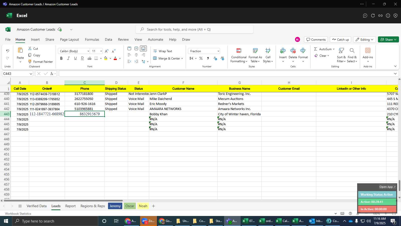This screenshot has height=226, width=401.
Task: Open the font size dropdown
Action: point(101,51)
